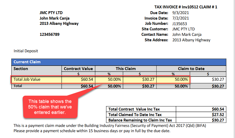Image resolution: width=235 pixels, height=138 pixels.
Task: Click the ABN number 123456789
Action: coord(50,34)
